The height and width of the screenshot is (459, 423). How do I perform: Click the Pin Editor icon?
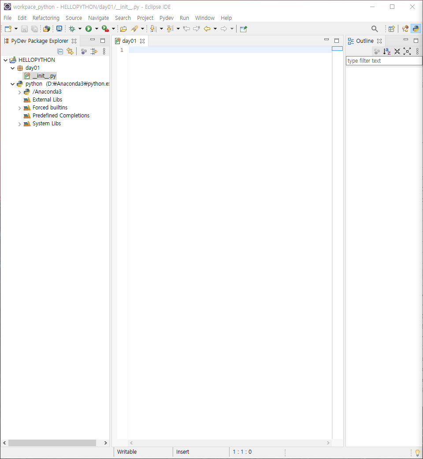click(244, 29)
